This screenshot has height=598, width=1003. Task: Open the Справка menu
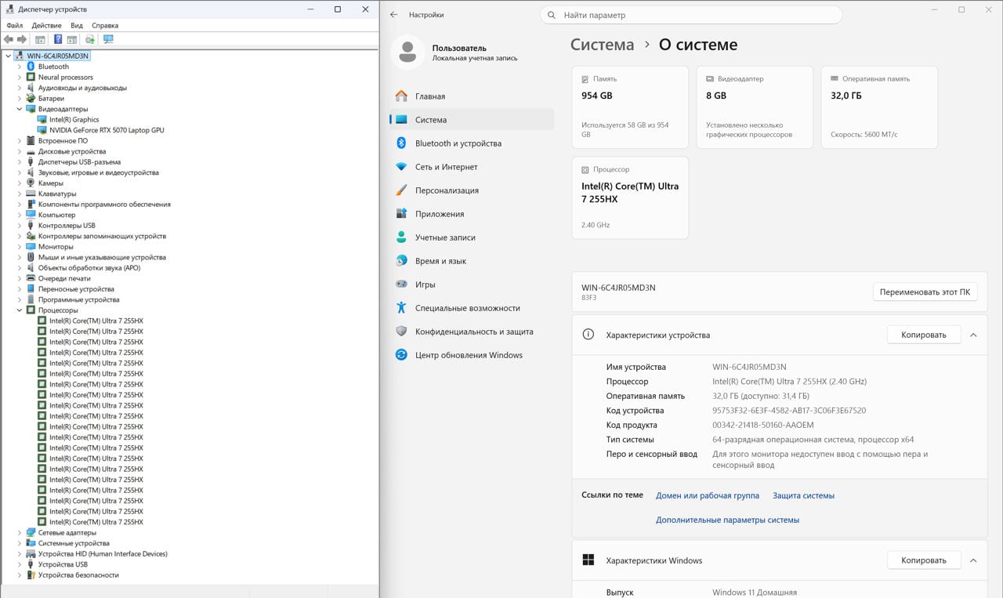click(105, 25)
